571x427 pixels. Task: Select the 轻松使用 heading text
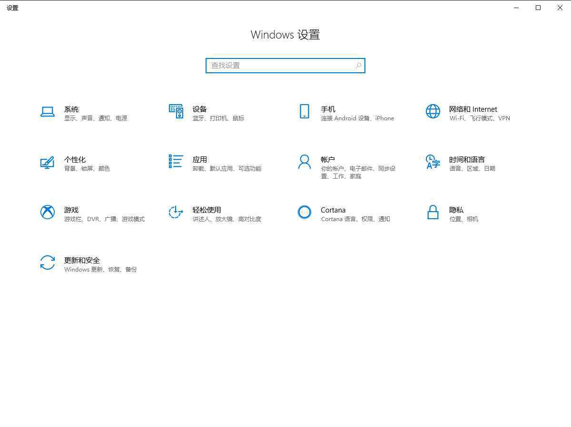[207, 210]
